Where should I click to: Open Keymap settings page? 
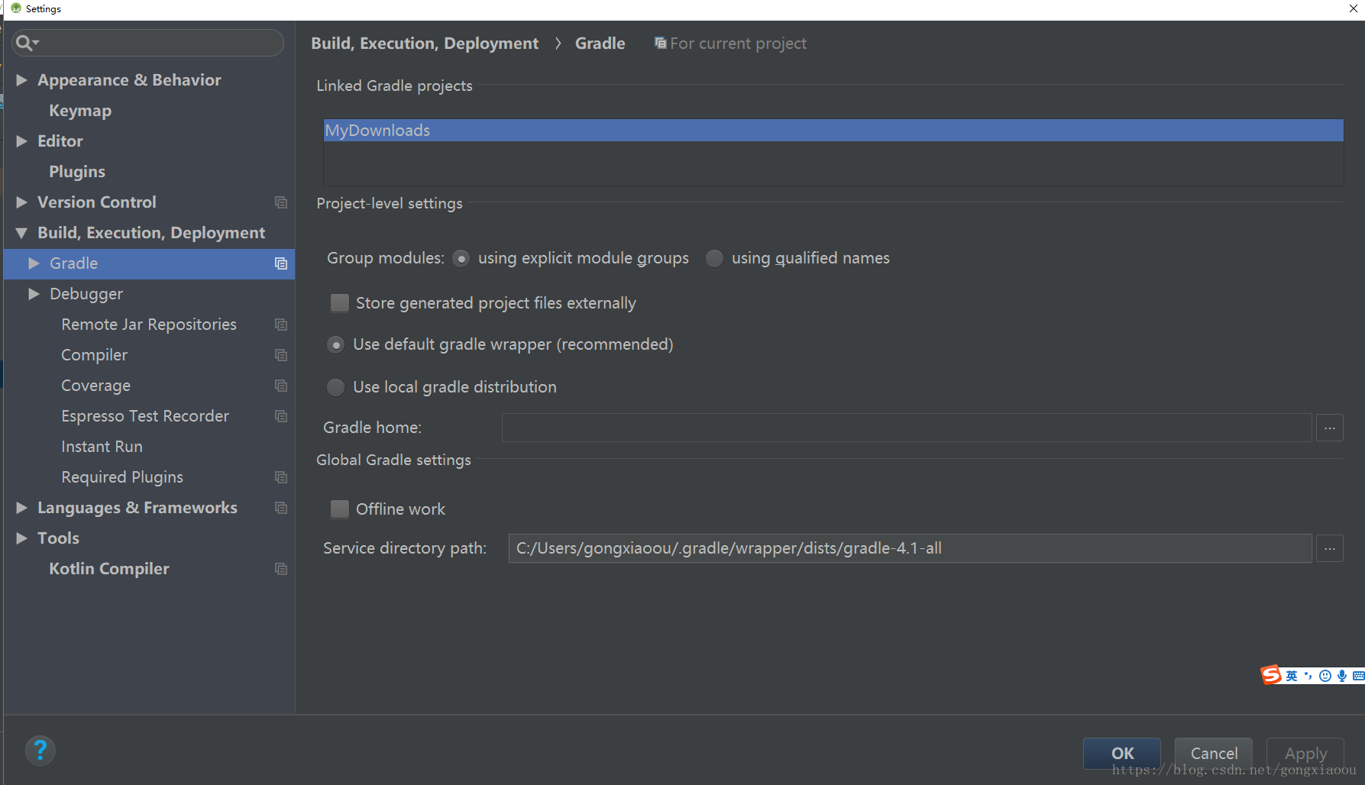(x=80, y=111)
